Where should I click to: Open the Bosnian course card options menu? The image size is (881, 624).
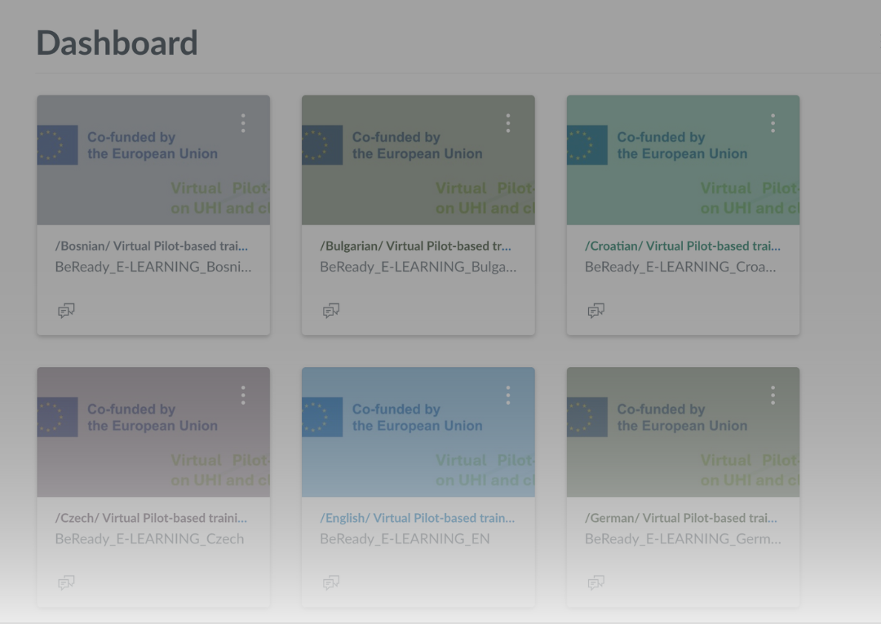pos(243,123)
